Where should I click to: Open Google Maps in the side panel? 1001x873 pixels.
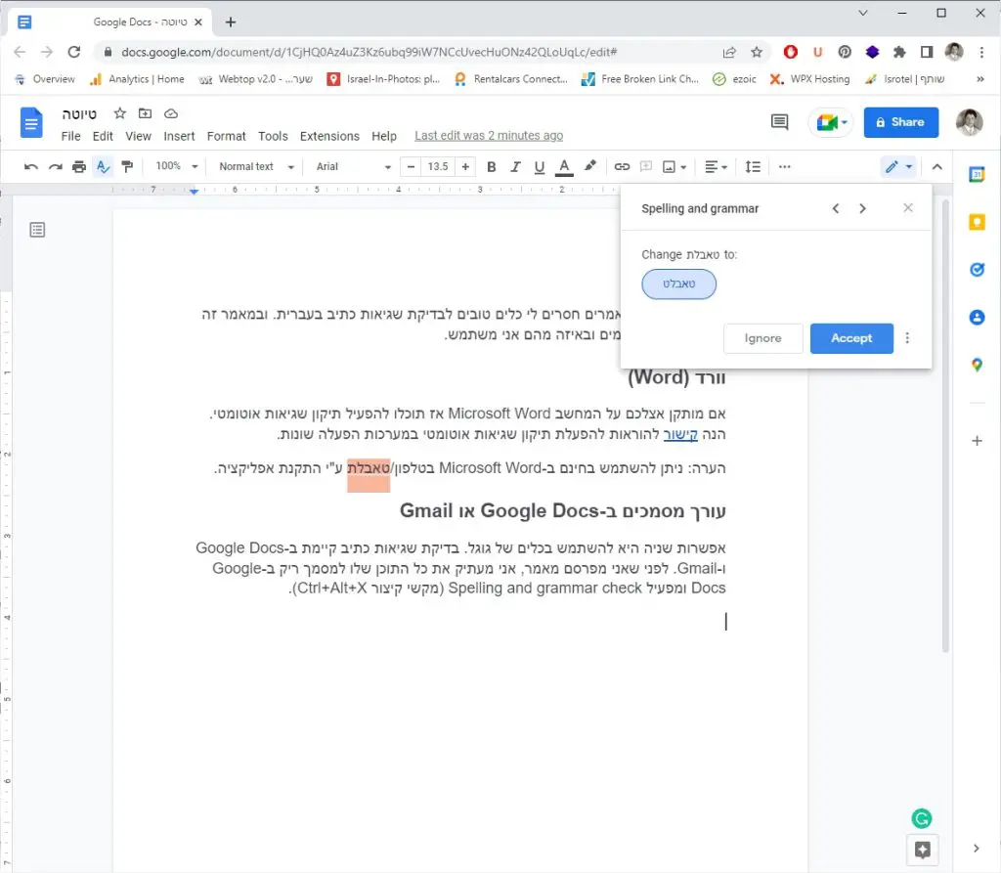click(977, 365)
